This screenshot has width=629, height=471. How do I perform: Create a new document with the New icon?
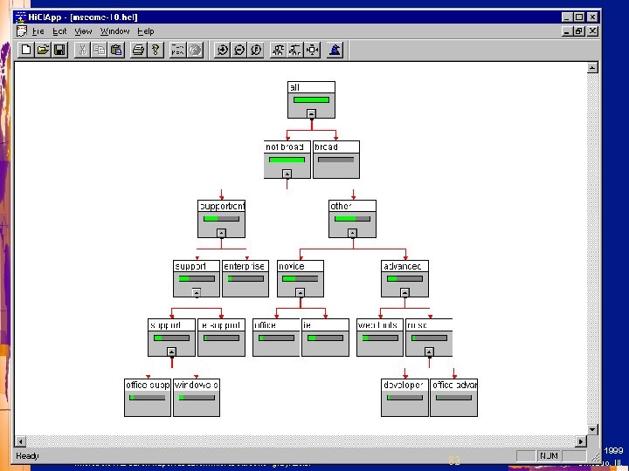click(26, 50)
